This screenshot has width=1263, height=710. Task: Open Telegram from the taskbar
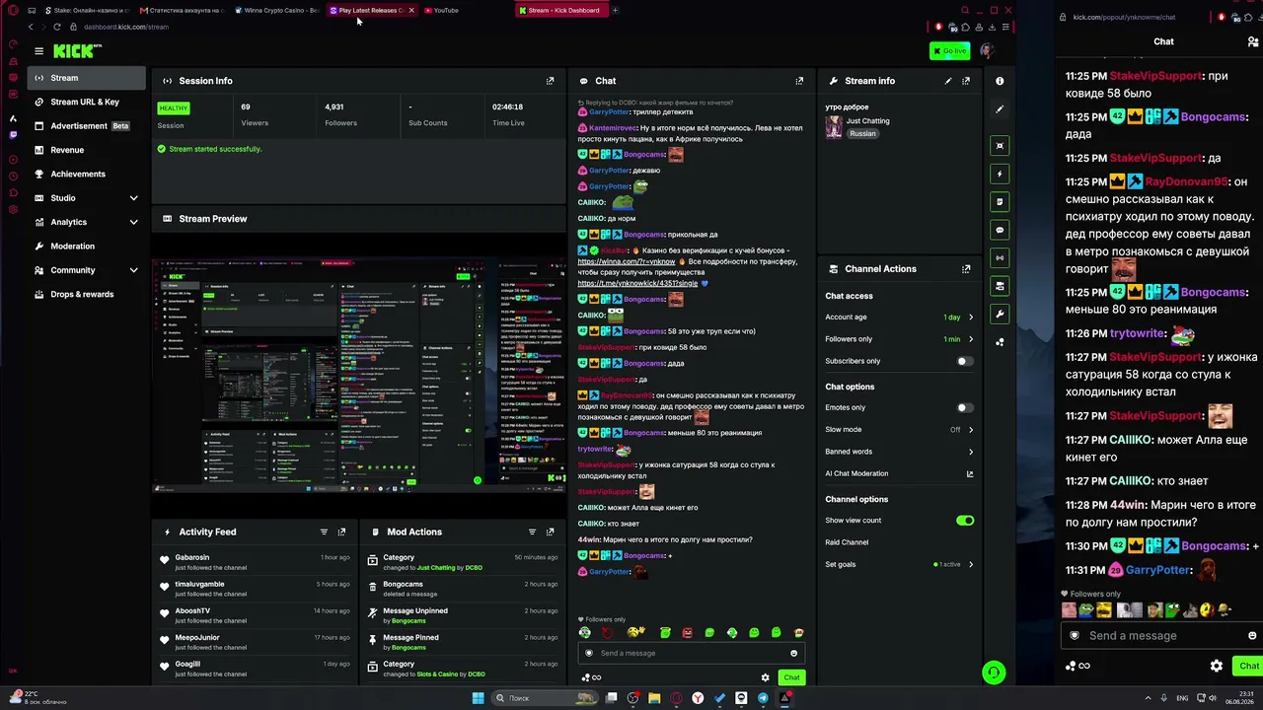click(763, 698)
